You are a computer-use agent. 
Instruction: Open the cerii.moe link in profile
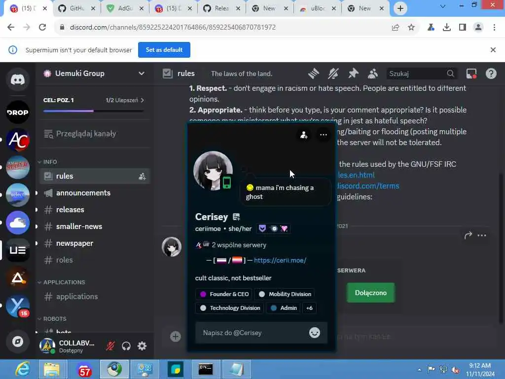coord(280,261)
